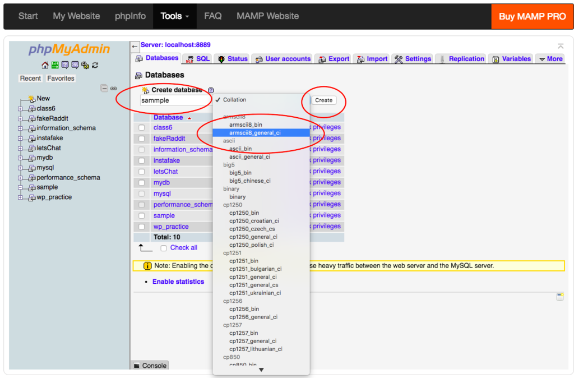The width and height of the screenshot is (574, 378).
Task: Click the Create database button
Action: tap(323, 100)
